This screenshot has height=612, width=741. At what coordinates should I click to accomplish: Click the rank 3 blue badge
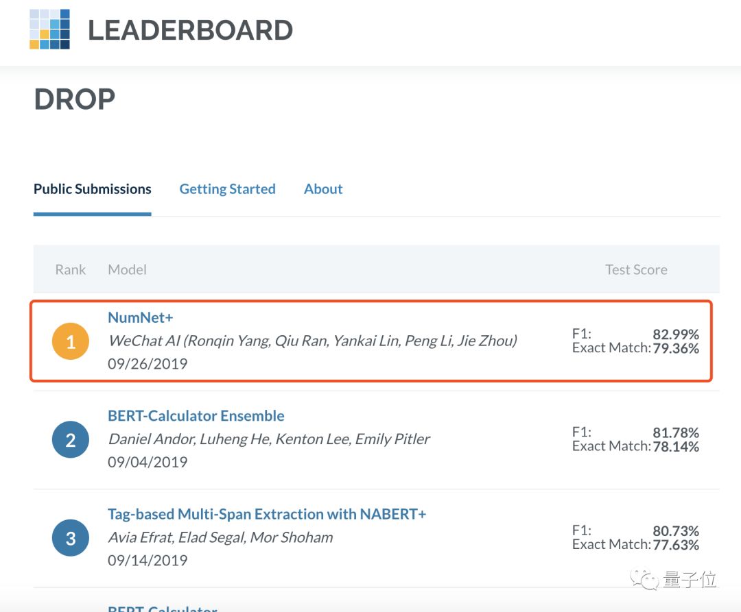pyautogui.click(x=71, y=538)
